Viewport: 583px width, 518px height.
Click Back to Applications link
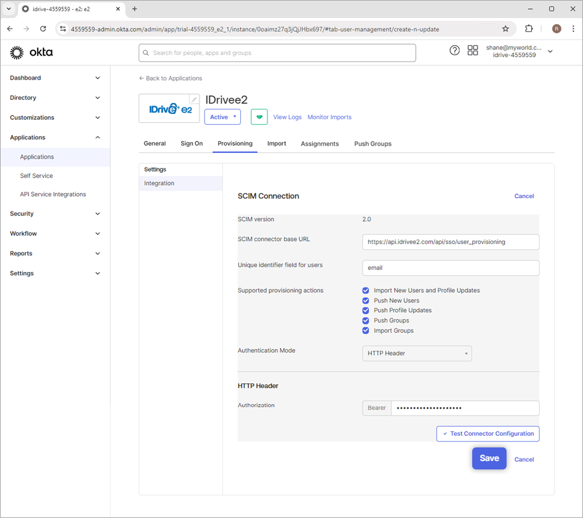click(170, 78)
